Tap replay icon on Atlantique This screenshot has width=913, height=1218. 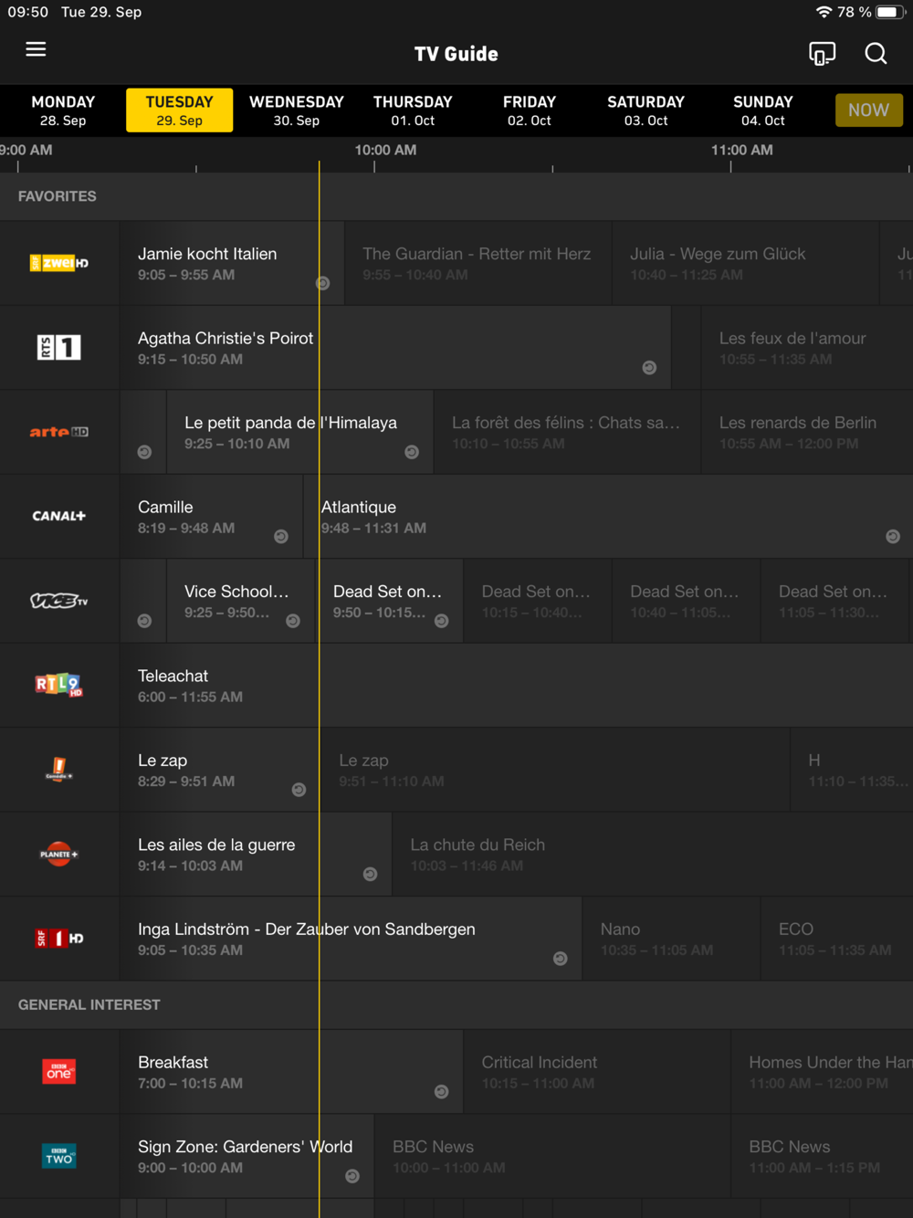click(x=893, y=537)
